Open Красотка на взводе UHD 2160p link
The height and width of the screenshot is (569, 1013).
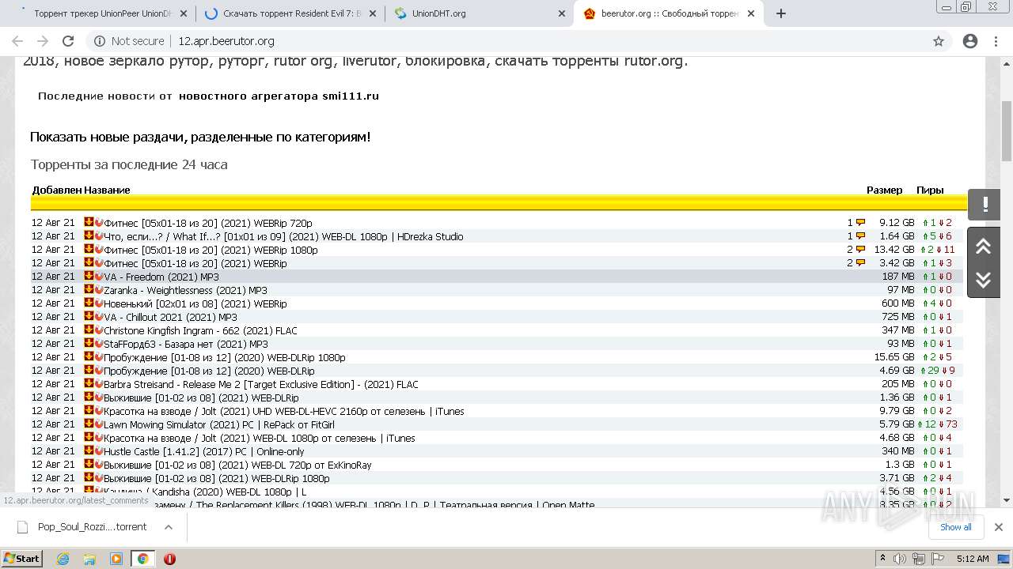(284, 412)
